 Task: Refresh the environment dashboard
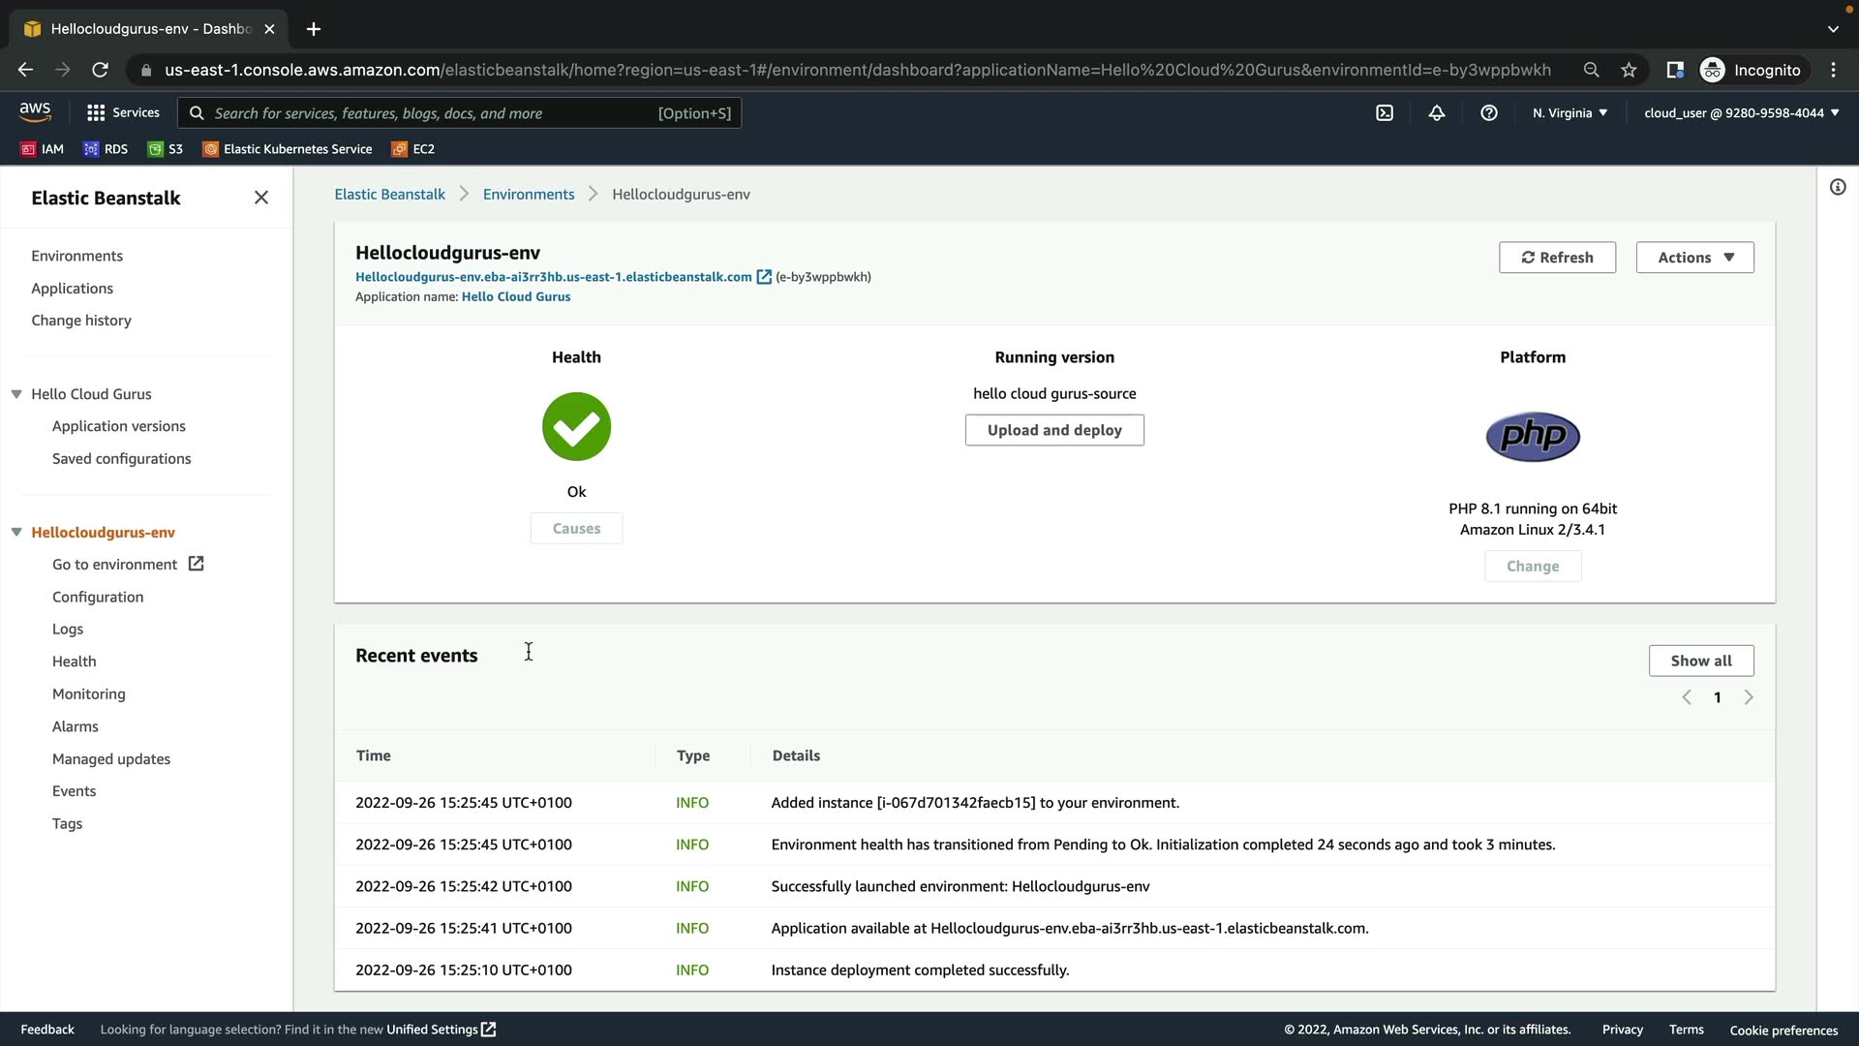point(1557,258)
